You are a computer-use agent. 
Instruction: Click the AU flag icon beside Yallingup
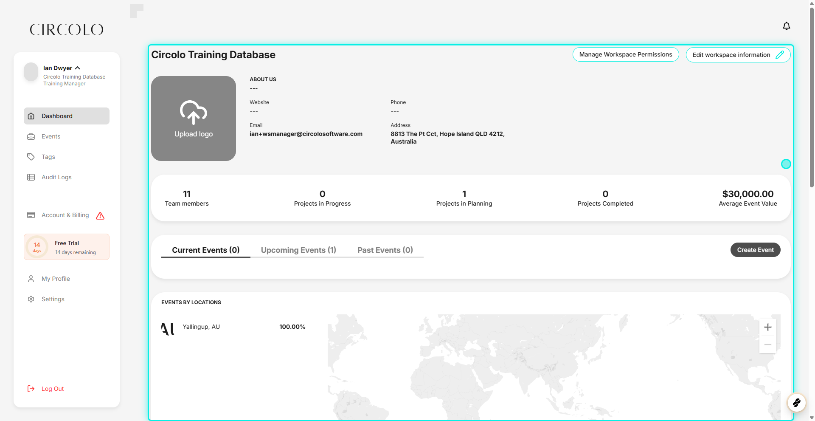click(168, 328)
